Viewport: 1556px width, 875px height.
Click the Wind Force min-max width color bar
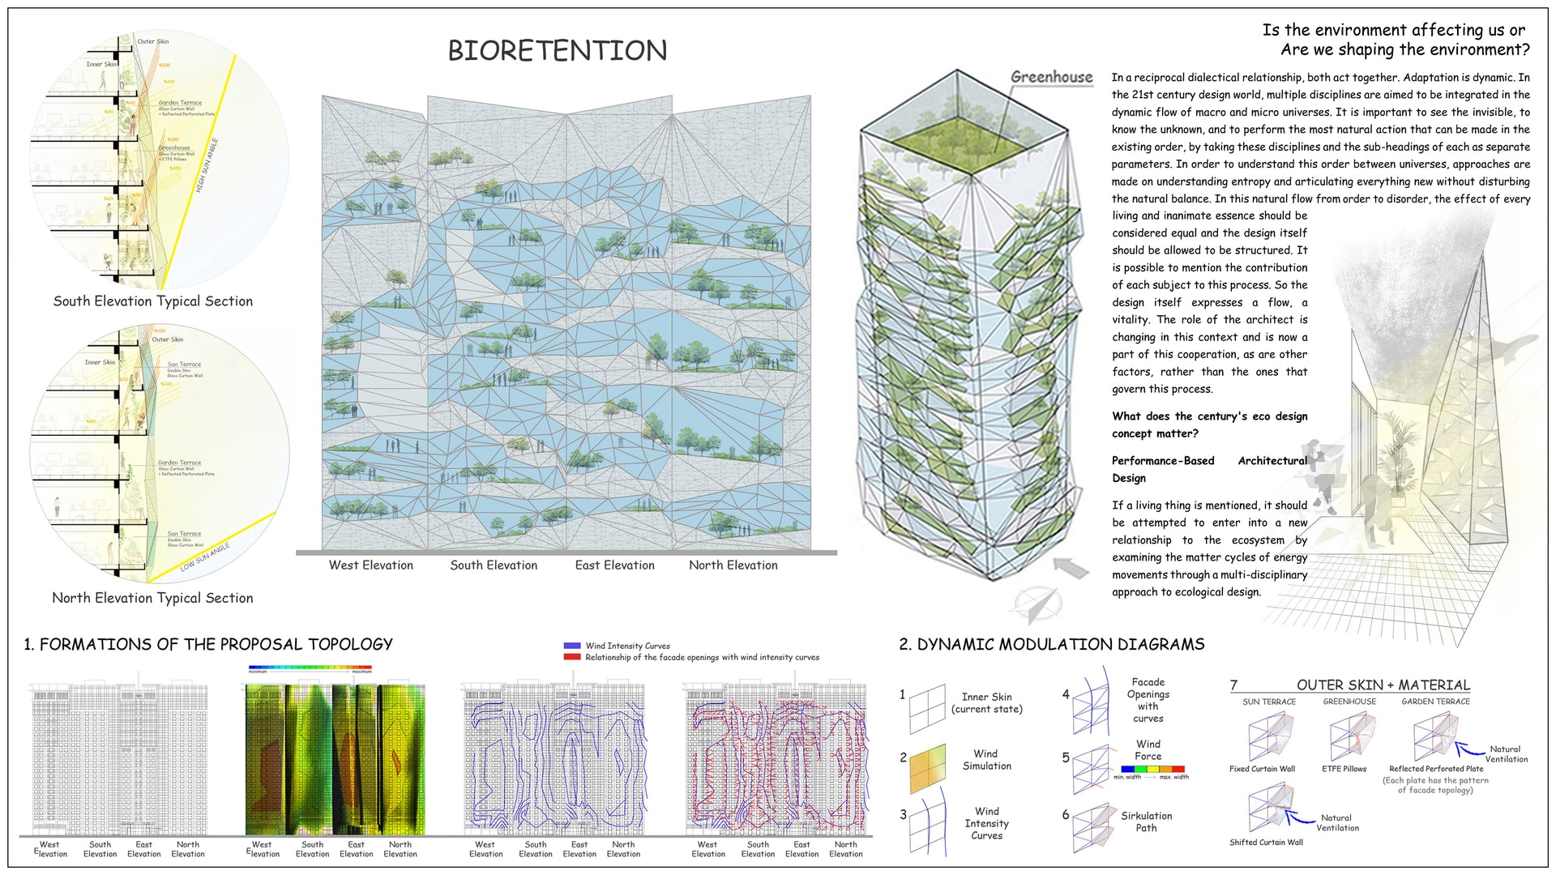point(1152,769)
